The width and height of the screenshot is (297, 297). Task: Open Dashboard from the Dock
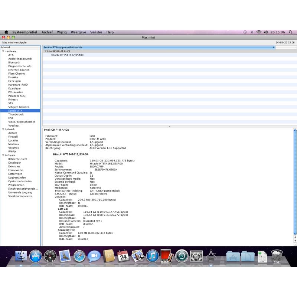50,256
